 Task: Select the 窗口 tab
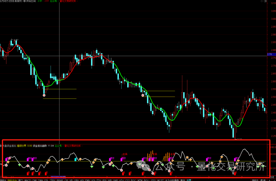click(x=21, y=180)
